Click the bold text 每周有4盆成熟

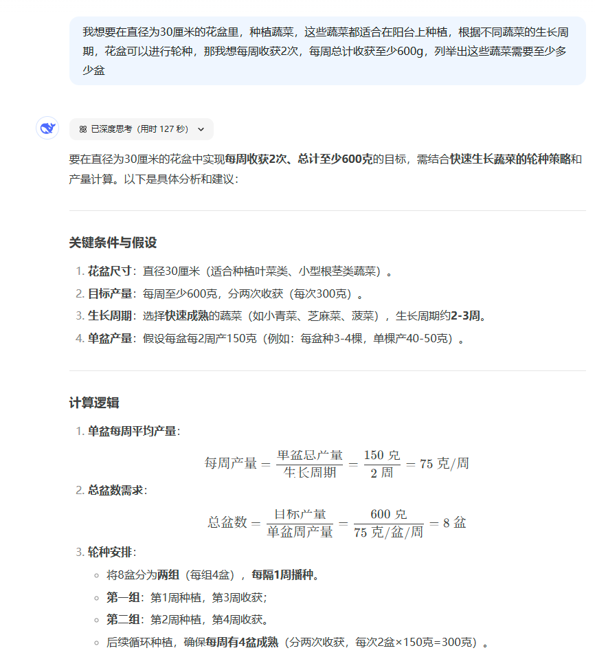point(242,643)
